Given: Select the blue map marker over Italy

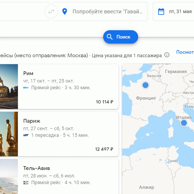Looking at the screenshot, I should click(x=184, y=123).
